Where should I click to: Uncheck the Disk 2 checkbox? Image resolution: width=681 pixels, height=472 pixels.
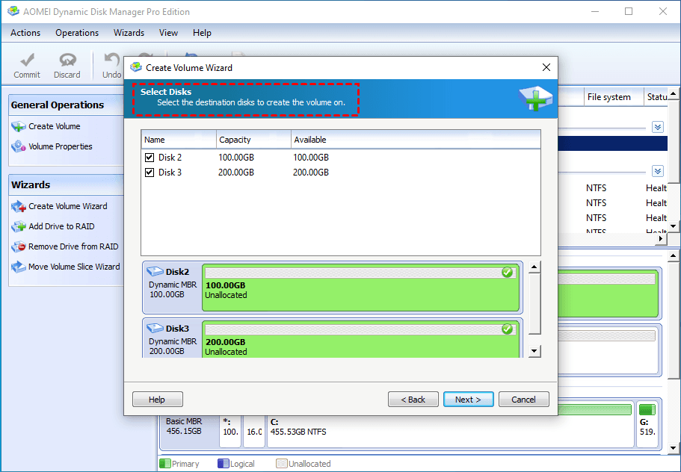150,158
